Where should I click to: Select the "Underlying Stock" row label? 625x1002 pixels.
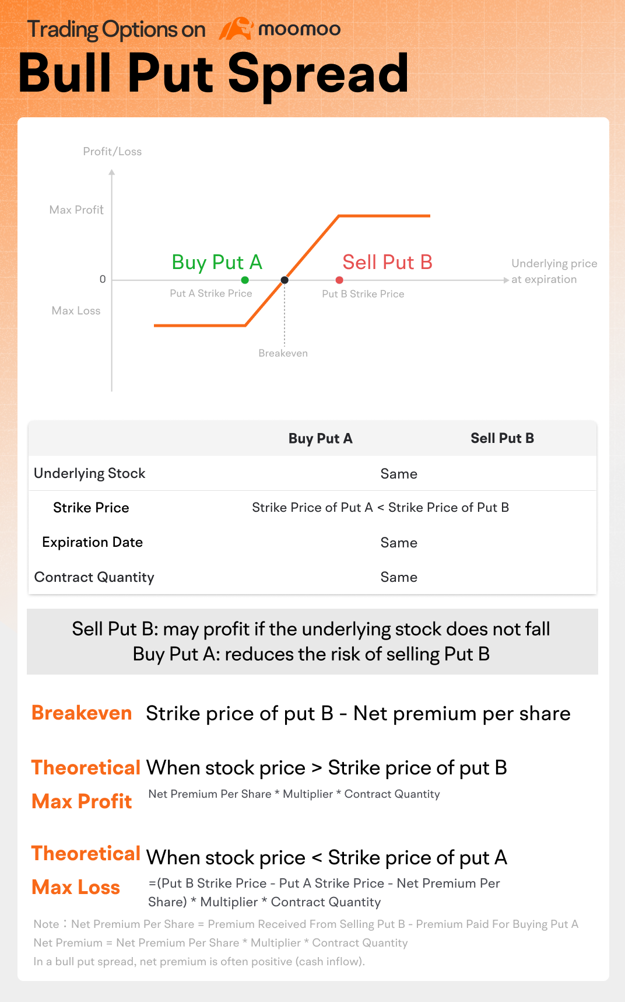[x=89, y=473]
